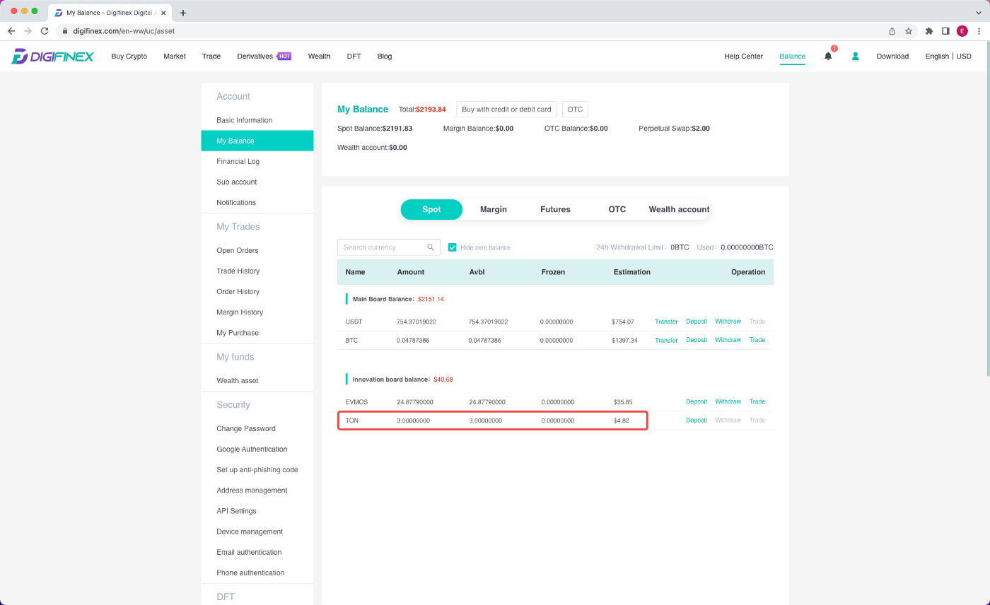Toggle Hide zero balance checkbox

tap(453, 247)
